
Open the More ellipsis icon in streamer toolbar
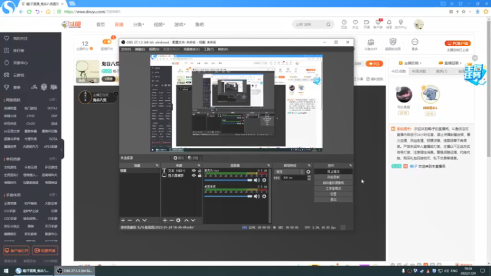point(415,44)
